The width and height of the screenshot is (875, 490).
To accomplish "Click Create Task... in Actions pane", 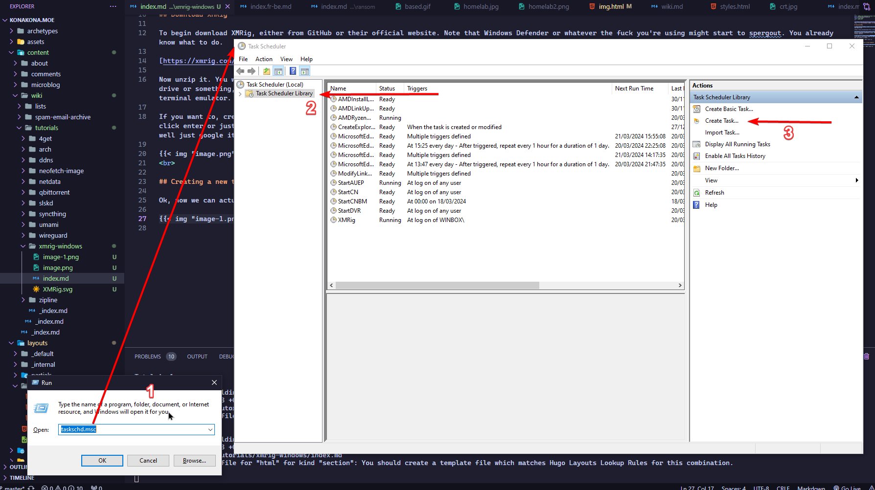I will click(x=721, y=121).
